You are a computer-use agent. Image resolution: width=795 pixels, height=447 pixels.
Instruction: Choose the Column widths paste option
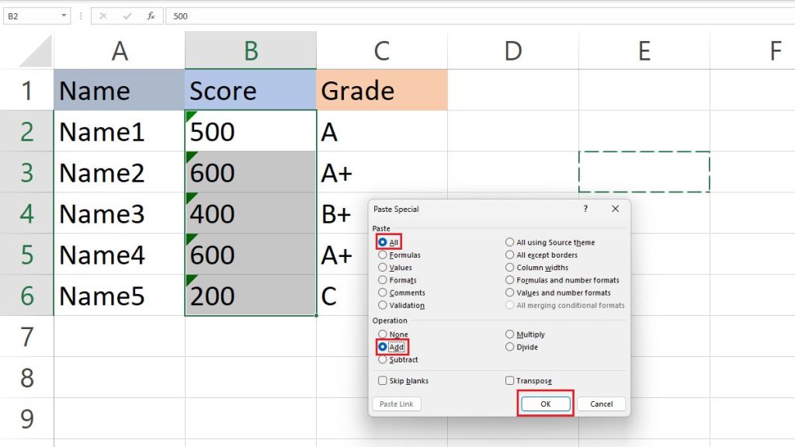pos(509,267)
